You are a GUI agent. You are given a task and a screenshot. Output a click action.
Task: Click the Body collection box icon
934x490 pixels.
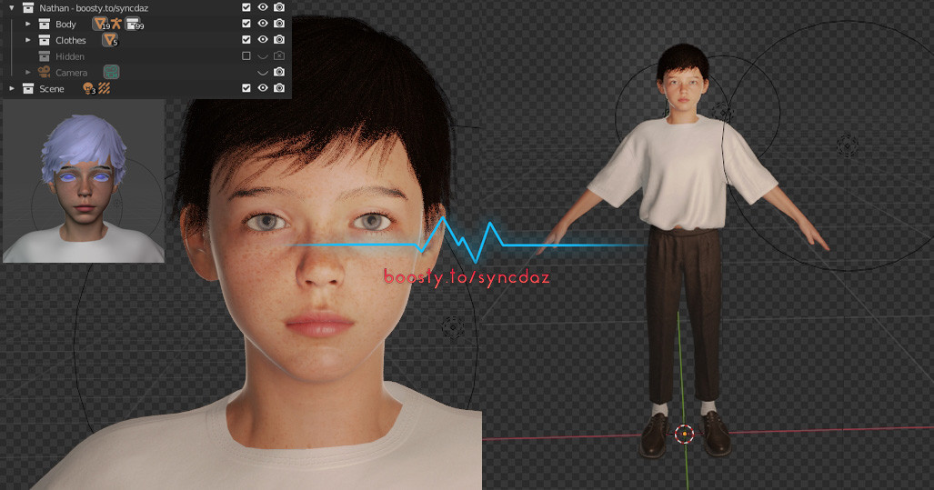(44, 24)
